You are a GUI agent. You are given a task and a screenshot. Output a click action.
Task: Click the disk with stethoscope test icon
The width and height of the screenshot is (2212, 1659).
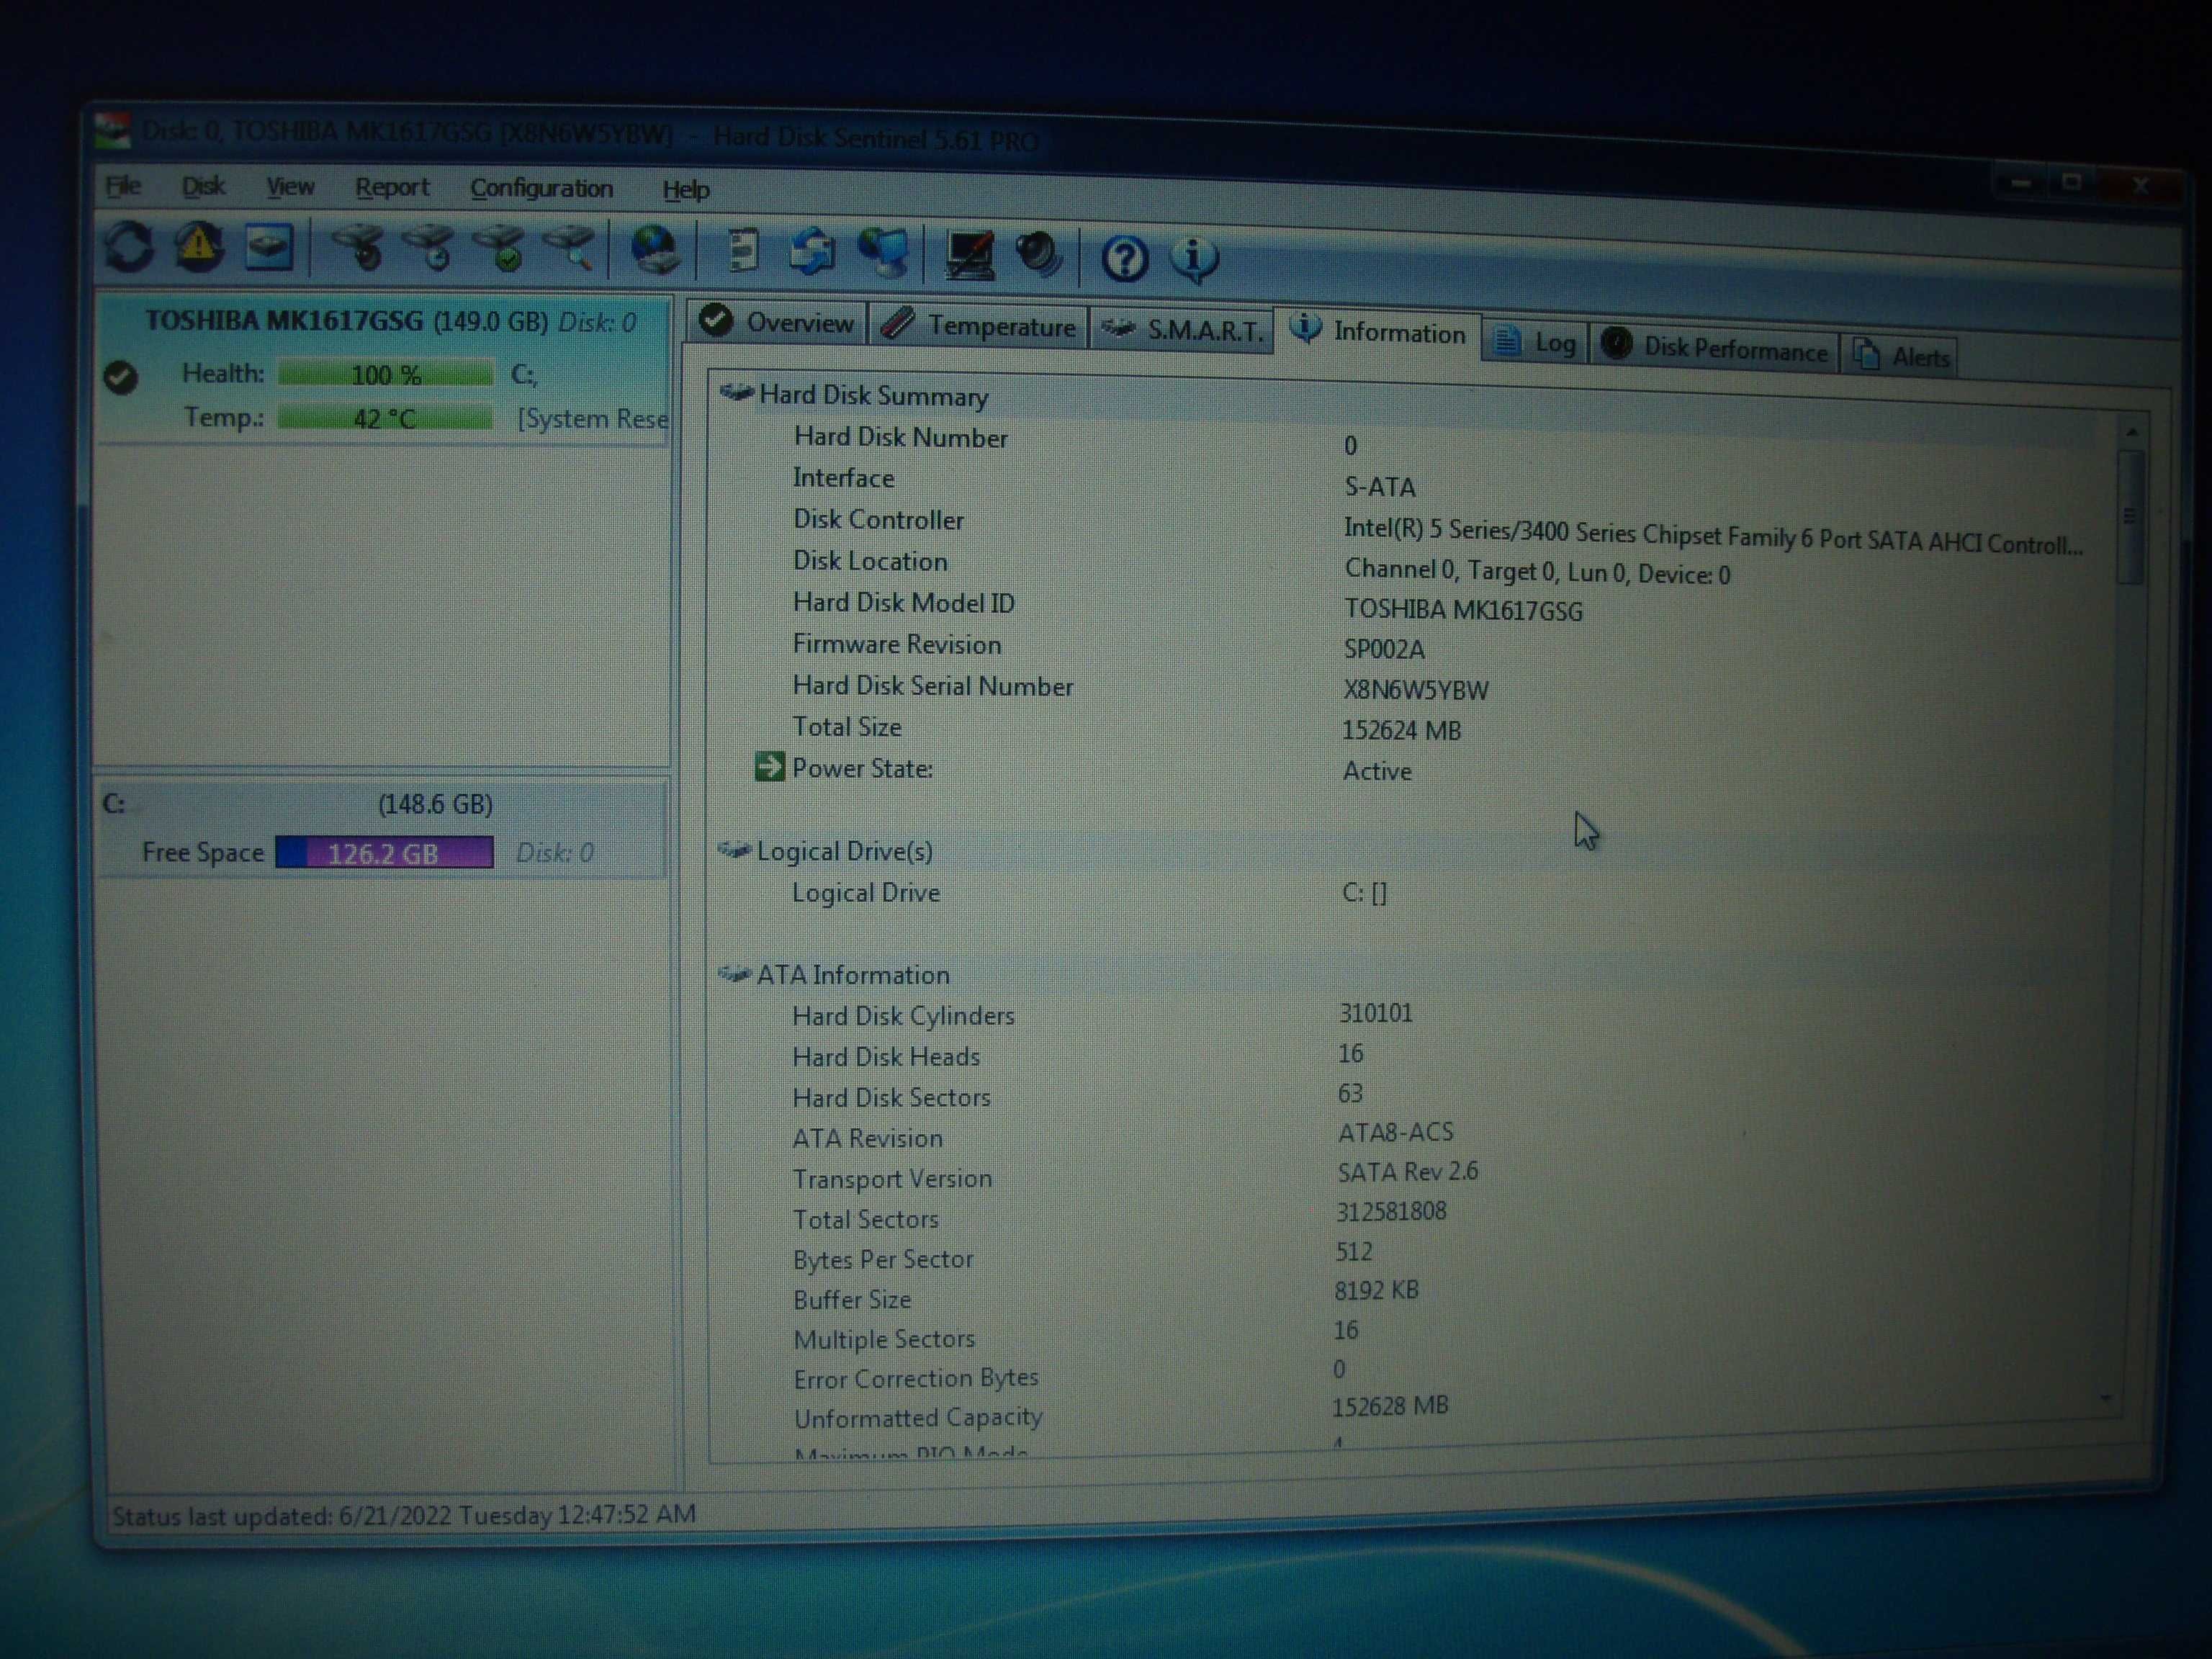coord(358,248)
